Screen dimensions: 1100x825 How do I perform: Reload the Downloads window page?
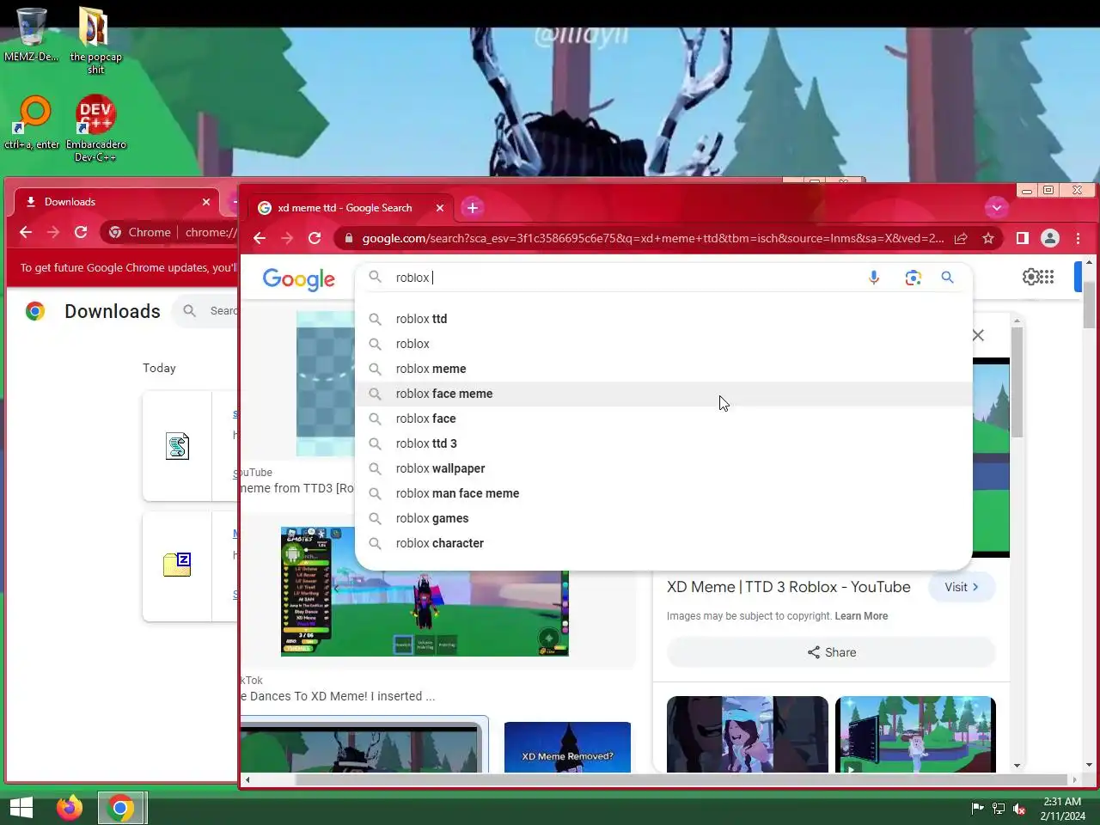click(x=81, y=232)
